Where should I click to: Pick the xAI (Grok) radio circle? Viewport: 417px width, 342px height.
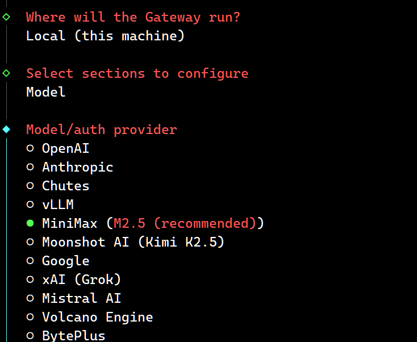(30, 280)
